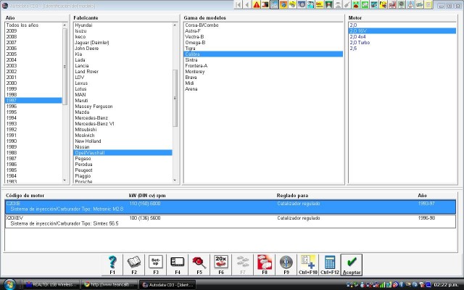The height and width of the screenshot is (290, 464).
Task: Open the F9 information button
Action: click(286, 265)
